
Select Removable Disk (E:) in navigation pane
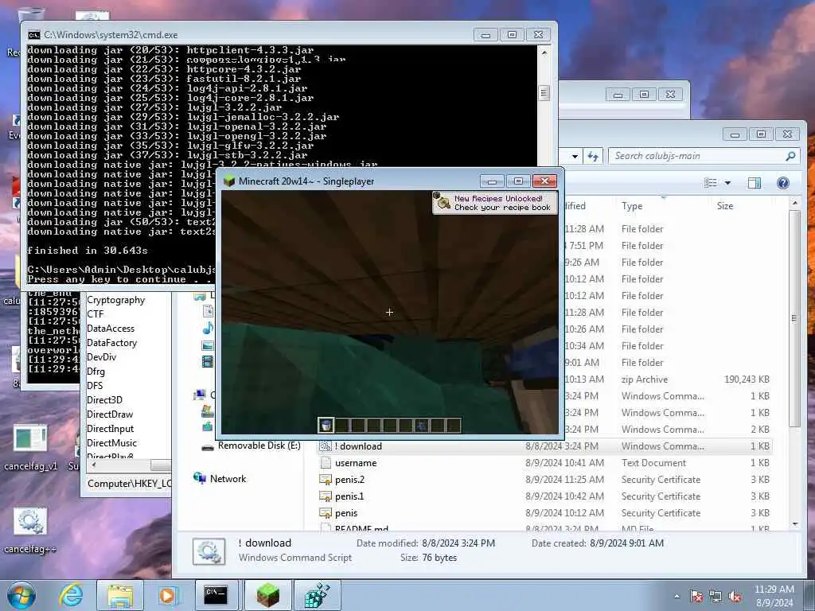click(x=259, y=446)
